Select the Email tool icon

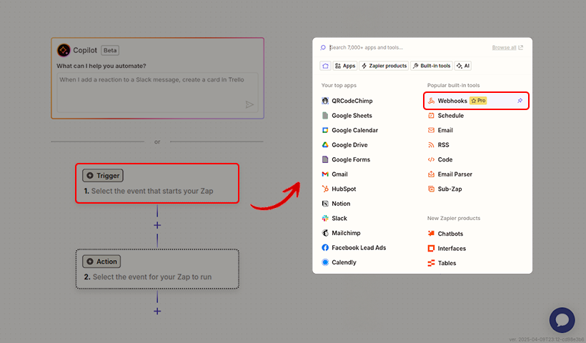(431, 130)
